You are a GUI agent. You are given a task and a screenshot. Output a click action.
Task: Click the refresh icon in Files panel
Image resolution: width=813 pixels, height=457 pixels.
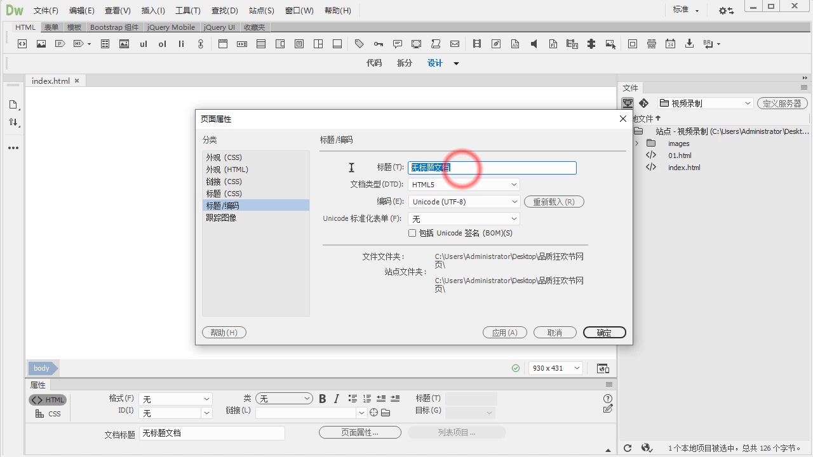(x=628, y=448)
